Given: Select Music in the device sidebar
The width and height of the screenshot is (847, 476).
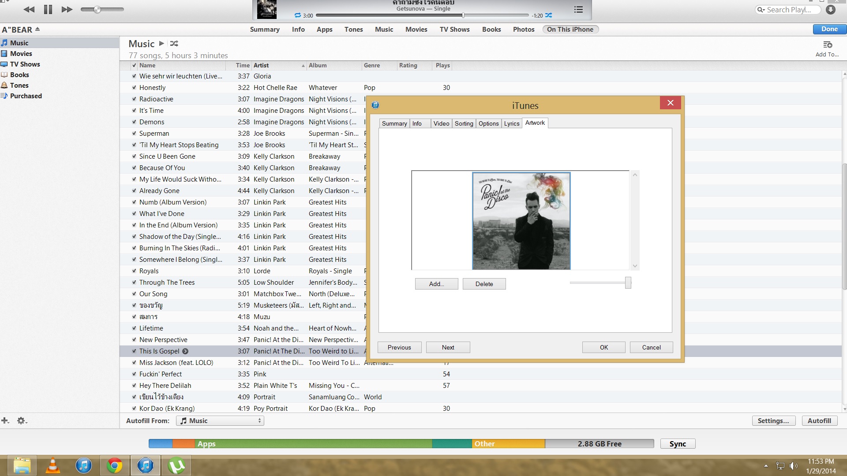Looking at the screenshot, I should pyautogui.click(x=60, y=43).
